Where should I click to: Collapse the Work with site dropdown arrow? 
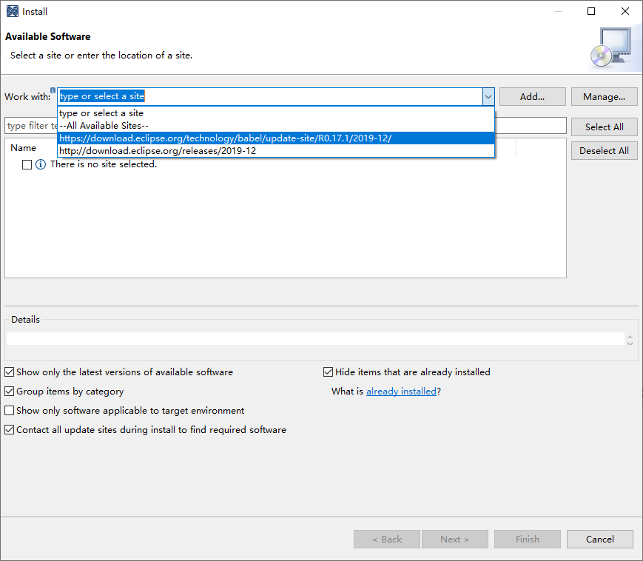pyautogui.click(x=488, y=97)
